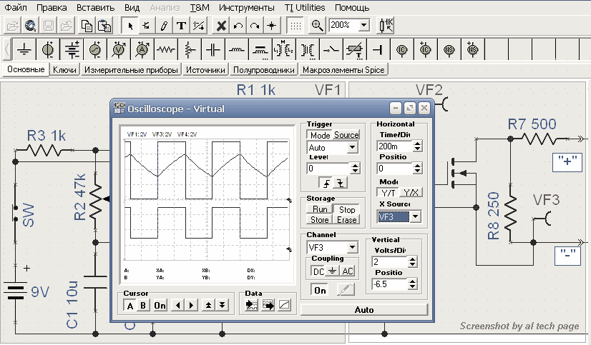
Task: Click the delete X toolbar icon
Action: coord(222,26)
